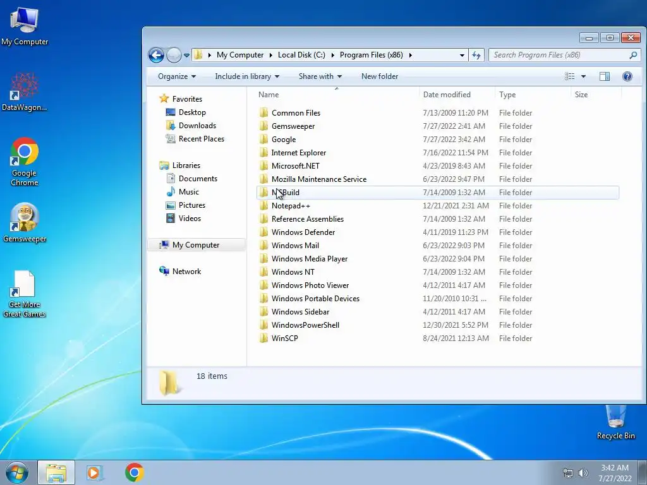Open the Include in library menu

click(247, 76)
